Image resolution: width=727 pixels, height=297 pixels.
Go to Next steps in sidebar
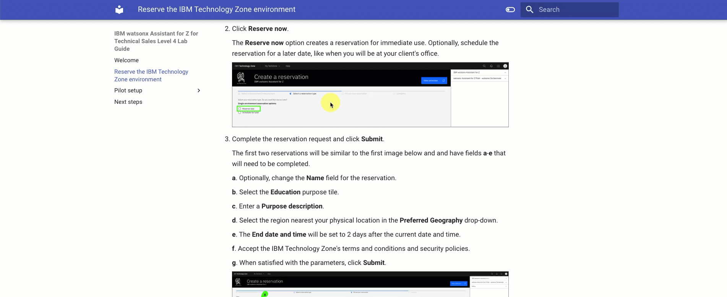tap(128, 102)
